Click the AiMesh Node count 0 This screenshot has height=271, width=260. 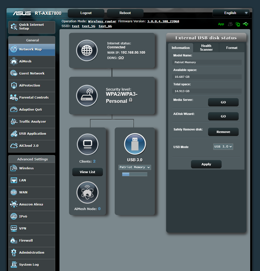(x=99, y=209)
